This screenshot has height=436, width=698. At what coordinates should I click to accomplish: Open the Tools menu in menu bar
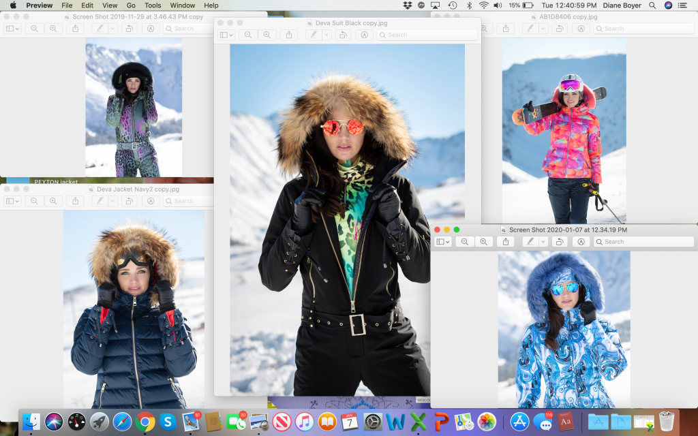153,5
